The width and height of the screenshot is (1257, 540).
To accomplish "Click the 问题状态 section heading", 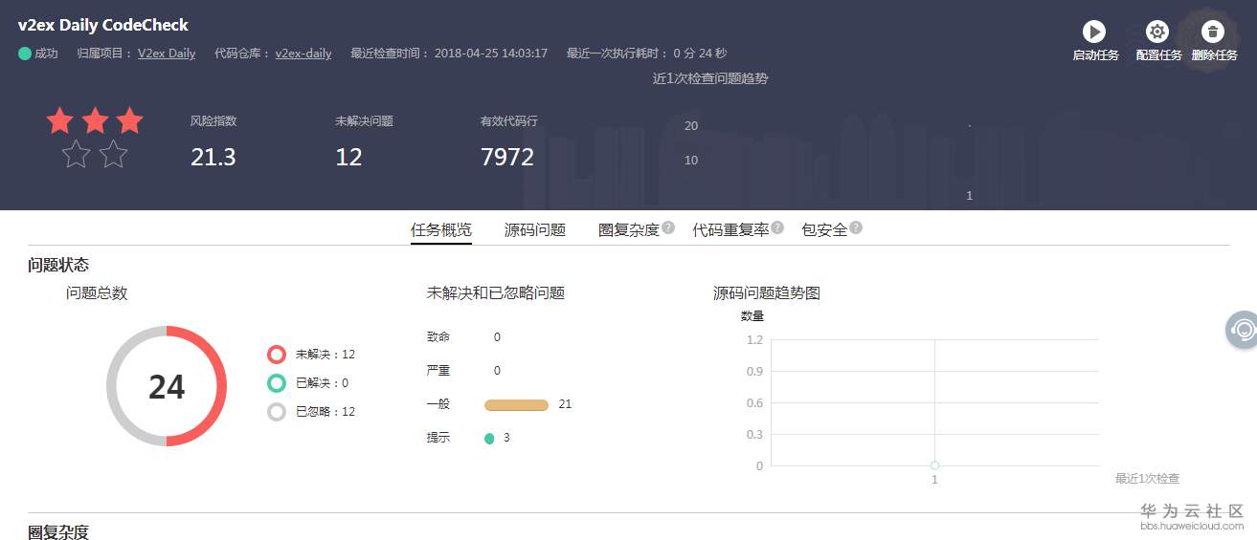I will click(x=58, y=265).
